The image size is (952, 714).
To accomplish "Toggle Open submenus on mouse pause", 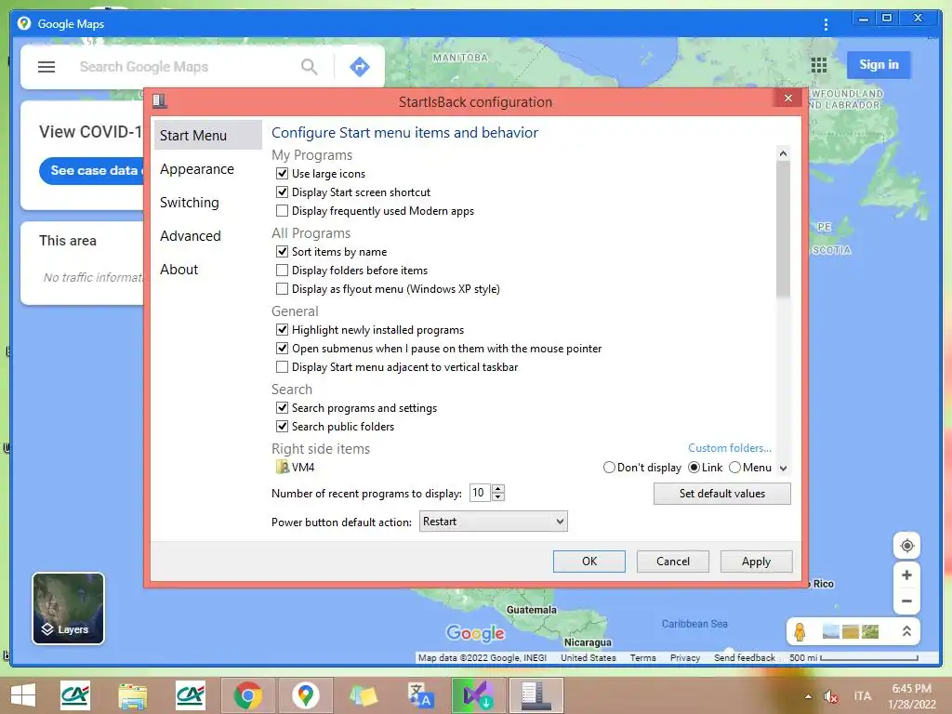I will (x=282, y=349).
